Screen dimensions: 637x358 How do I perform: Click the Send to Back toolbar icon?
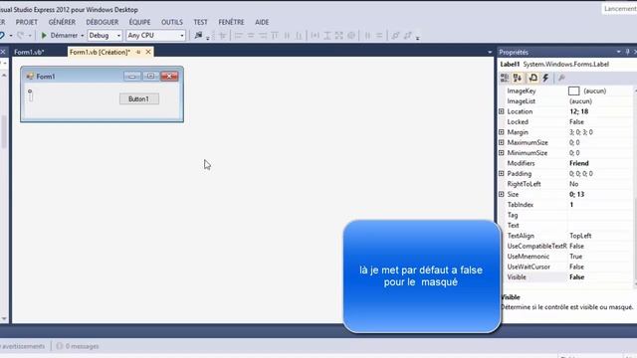point(407,36)
